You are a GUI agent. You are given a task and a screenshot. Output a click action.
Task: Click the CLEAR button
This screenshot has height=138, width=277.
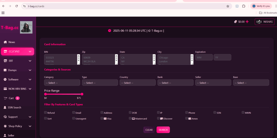[x=149, y=130]
